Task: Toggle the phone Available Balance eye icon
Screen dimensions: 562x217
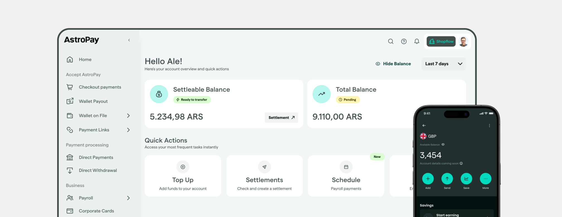Action: pos(443,144)
